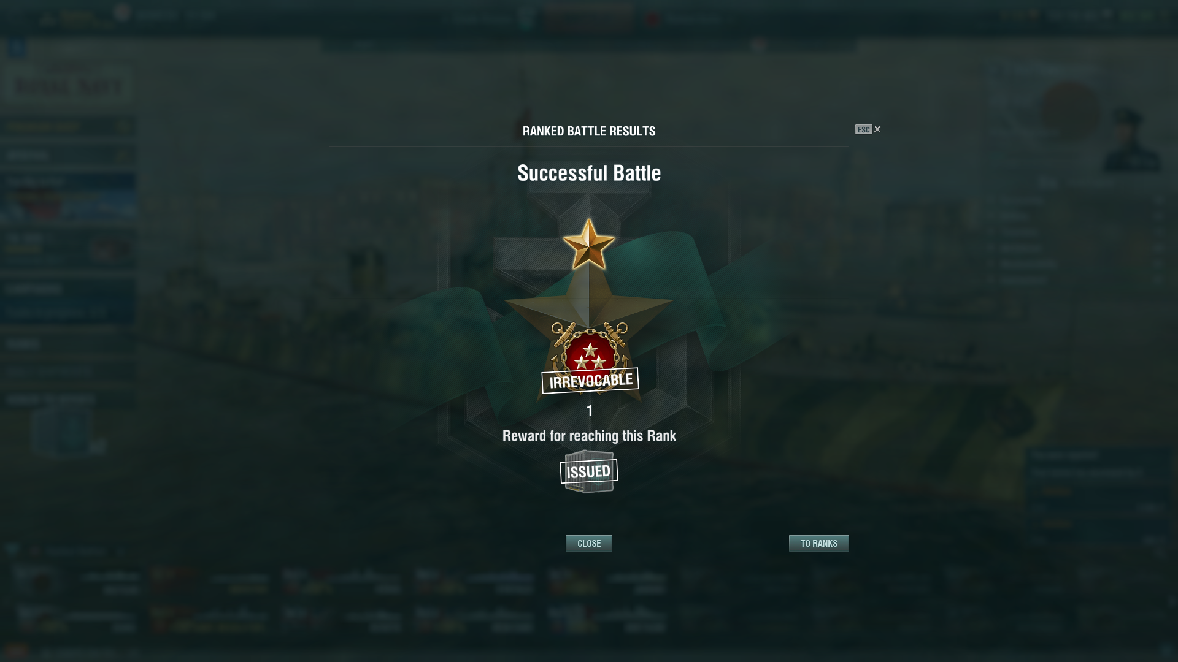The image size is (1178, 662).
Task: Close the results dialog with the X icon
Action: coord(877,129)
